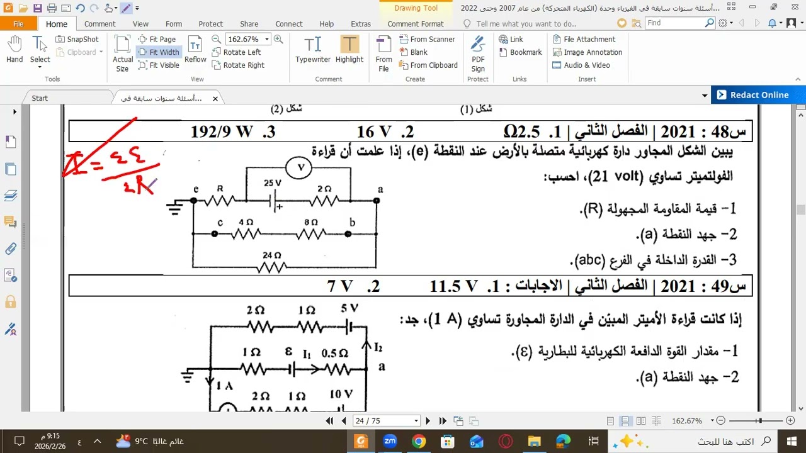Take a SnapShot of the page
Image resolution: width=806 pixels, height=453 pixels.
pos(77,39)
